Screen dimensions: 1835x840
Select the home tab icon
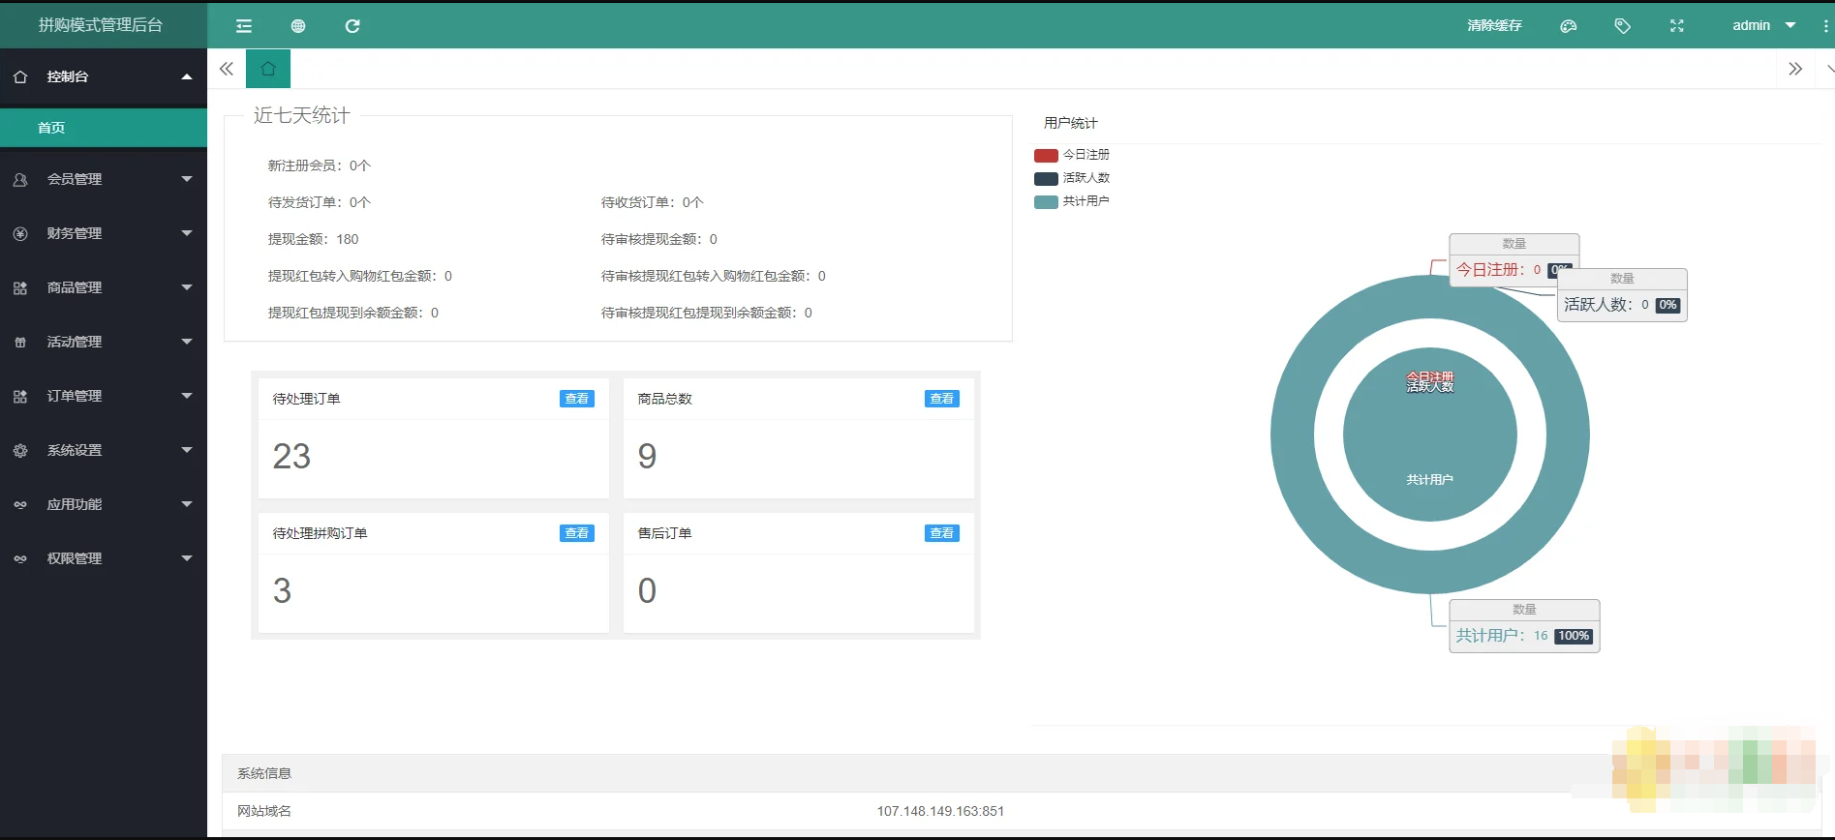[x=268, y=69]
